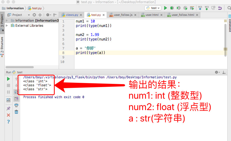Toggle the 1: Project tool window
231x141 pixels.
(2, 21)
